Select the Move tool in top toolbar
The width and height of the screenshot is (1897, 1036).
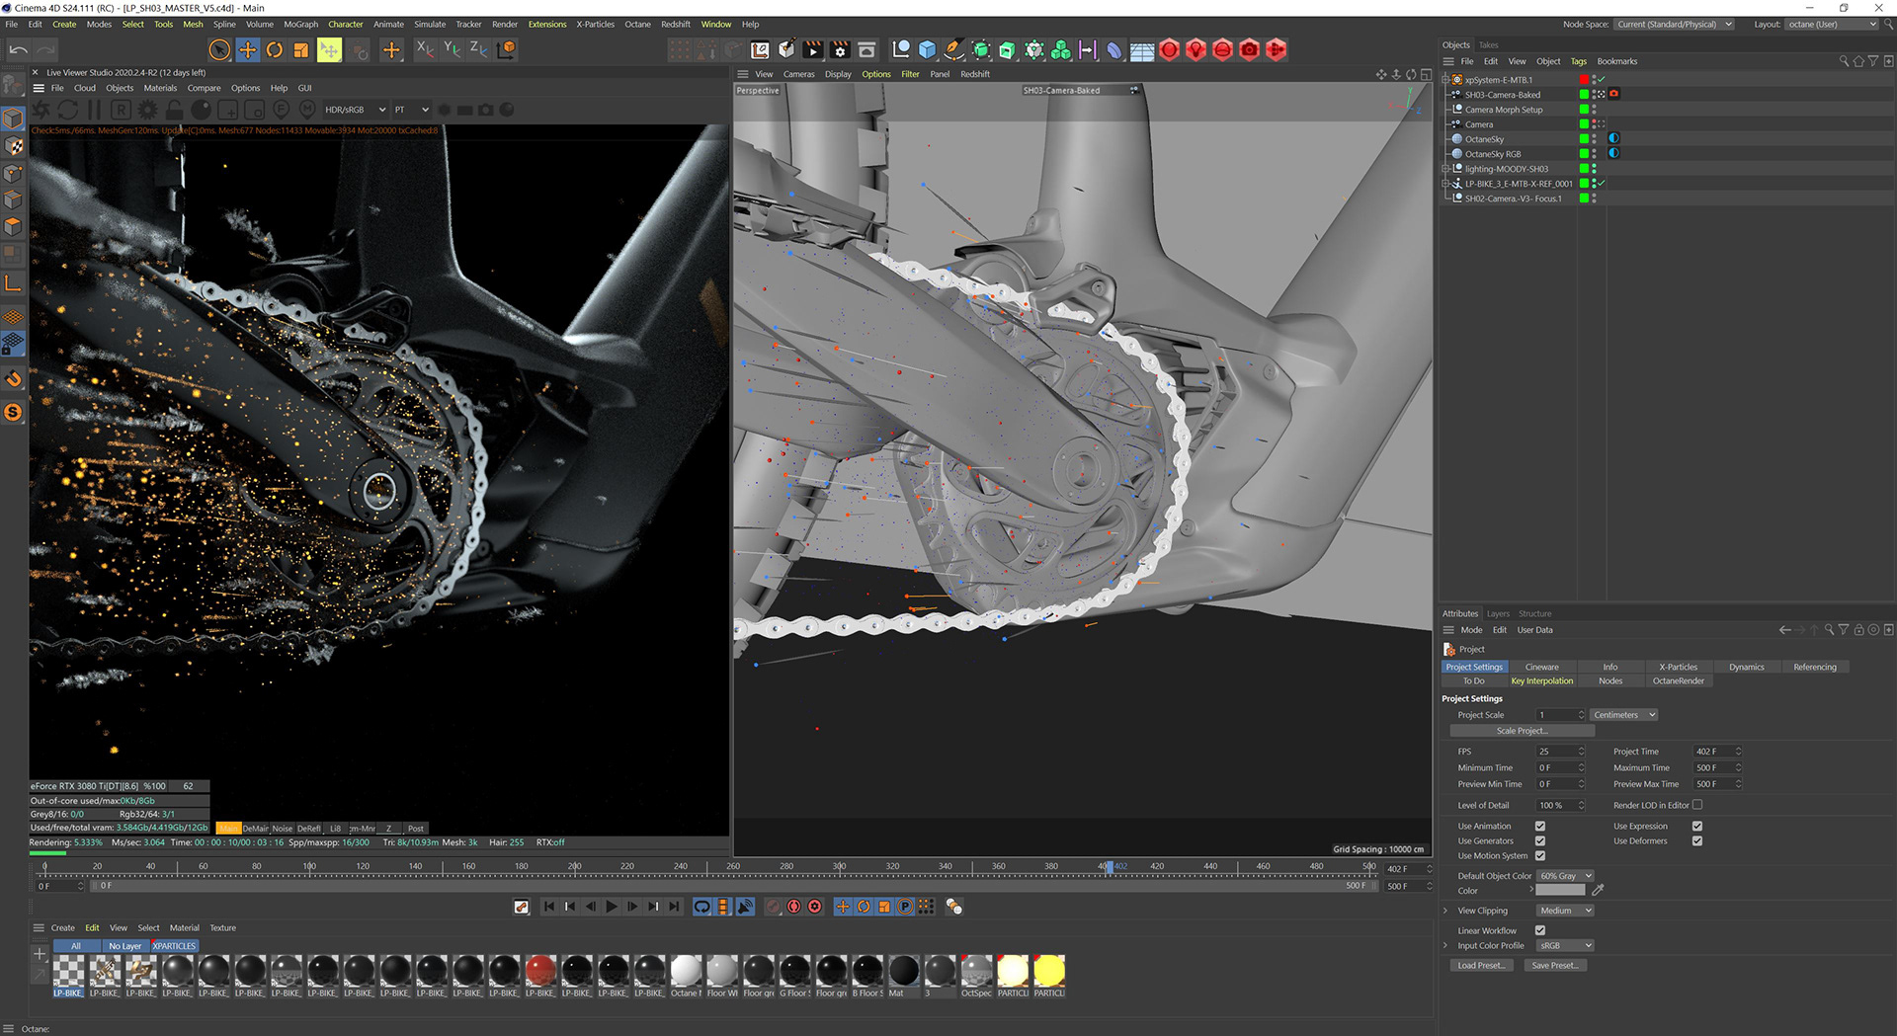[x=248, y=49]
